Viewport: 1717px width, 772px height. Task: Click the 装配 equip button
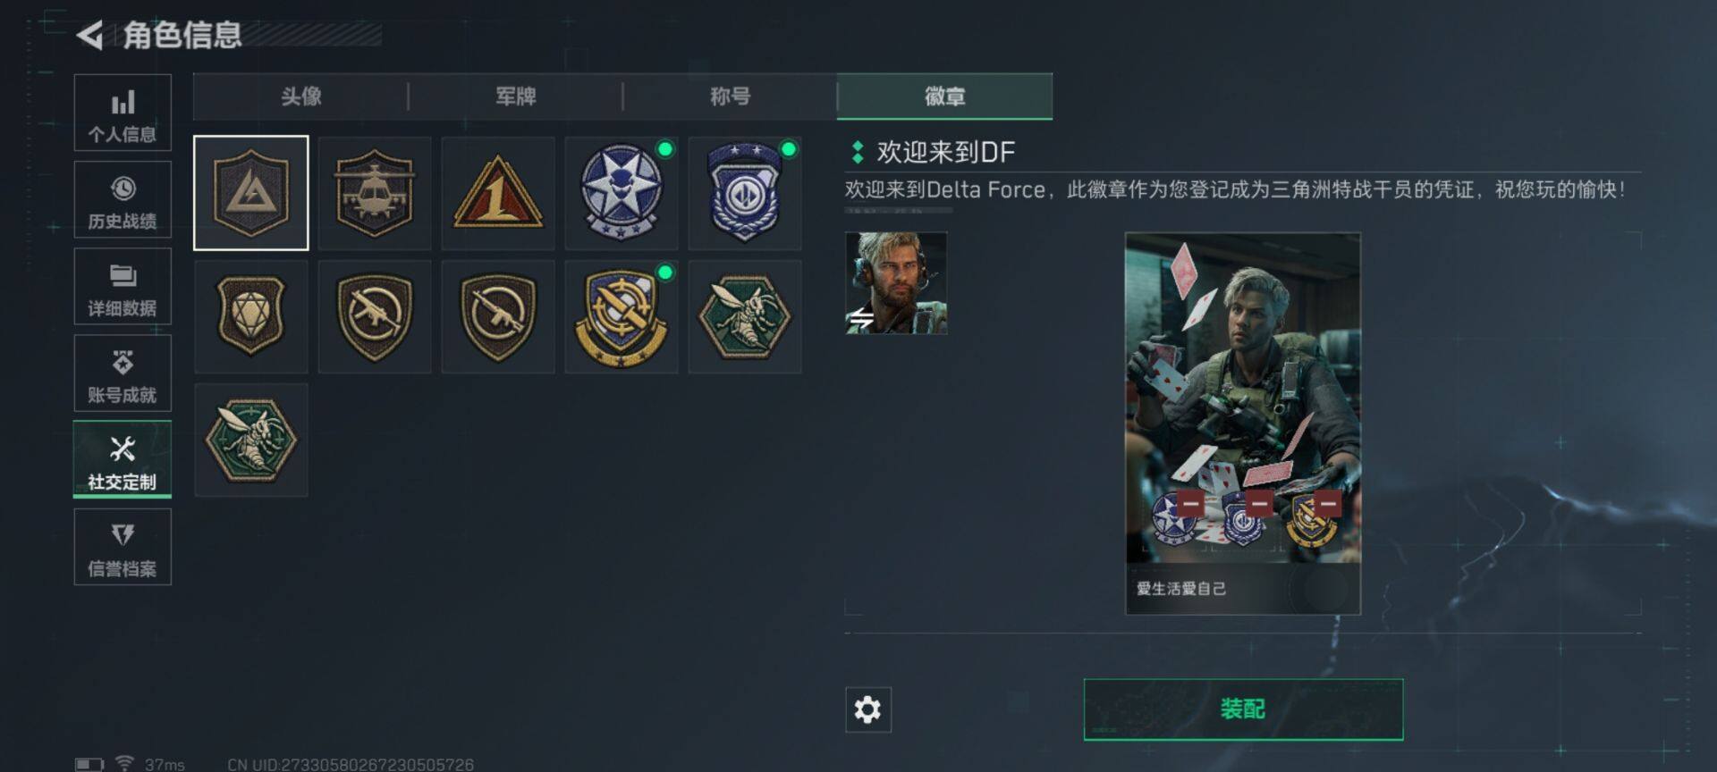coord(1243,709)
